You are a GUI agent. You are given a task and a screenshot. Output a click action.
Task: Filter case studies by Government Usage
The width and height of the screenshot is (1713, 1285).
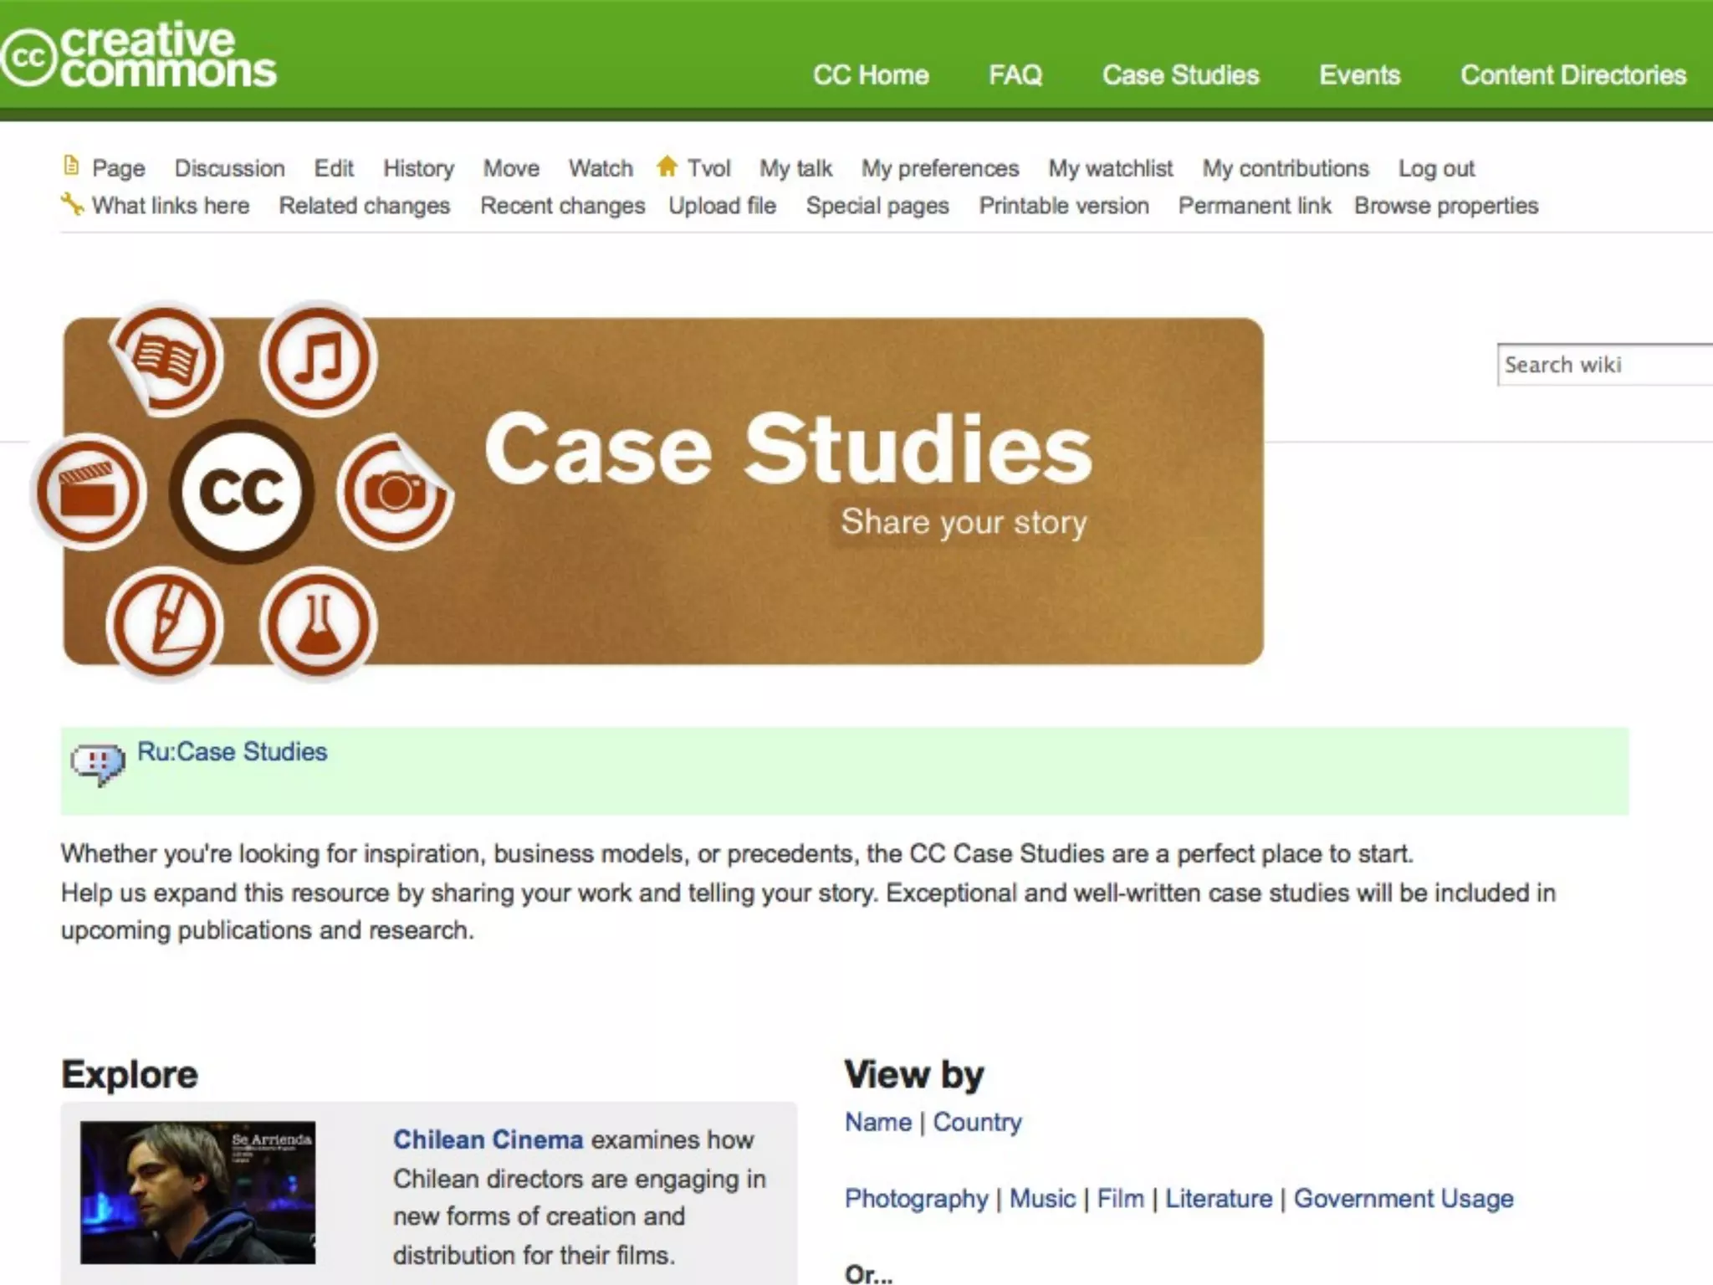point(1403,1198)
